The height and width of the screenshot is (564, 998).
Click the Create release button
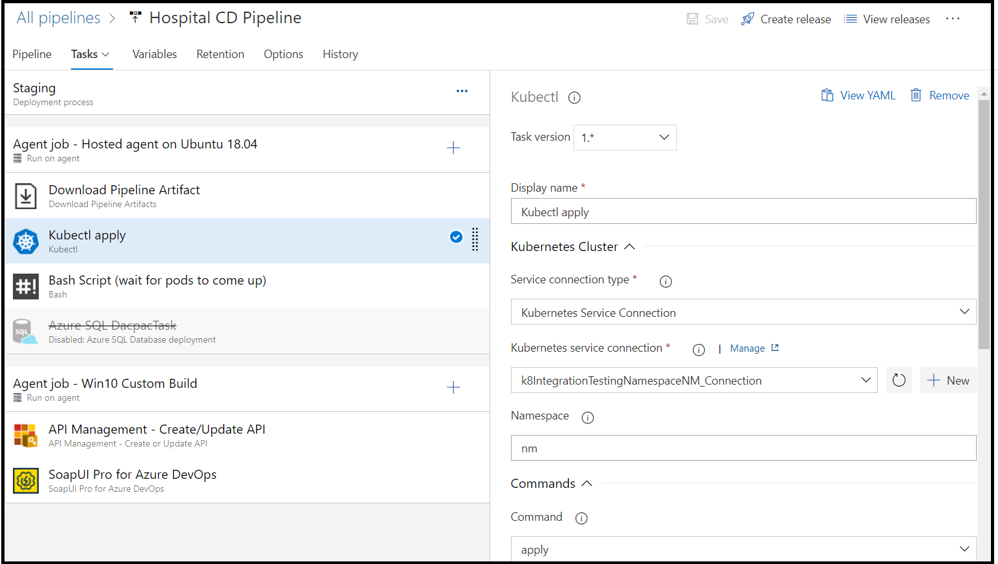click(x=786, y=19)
